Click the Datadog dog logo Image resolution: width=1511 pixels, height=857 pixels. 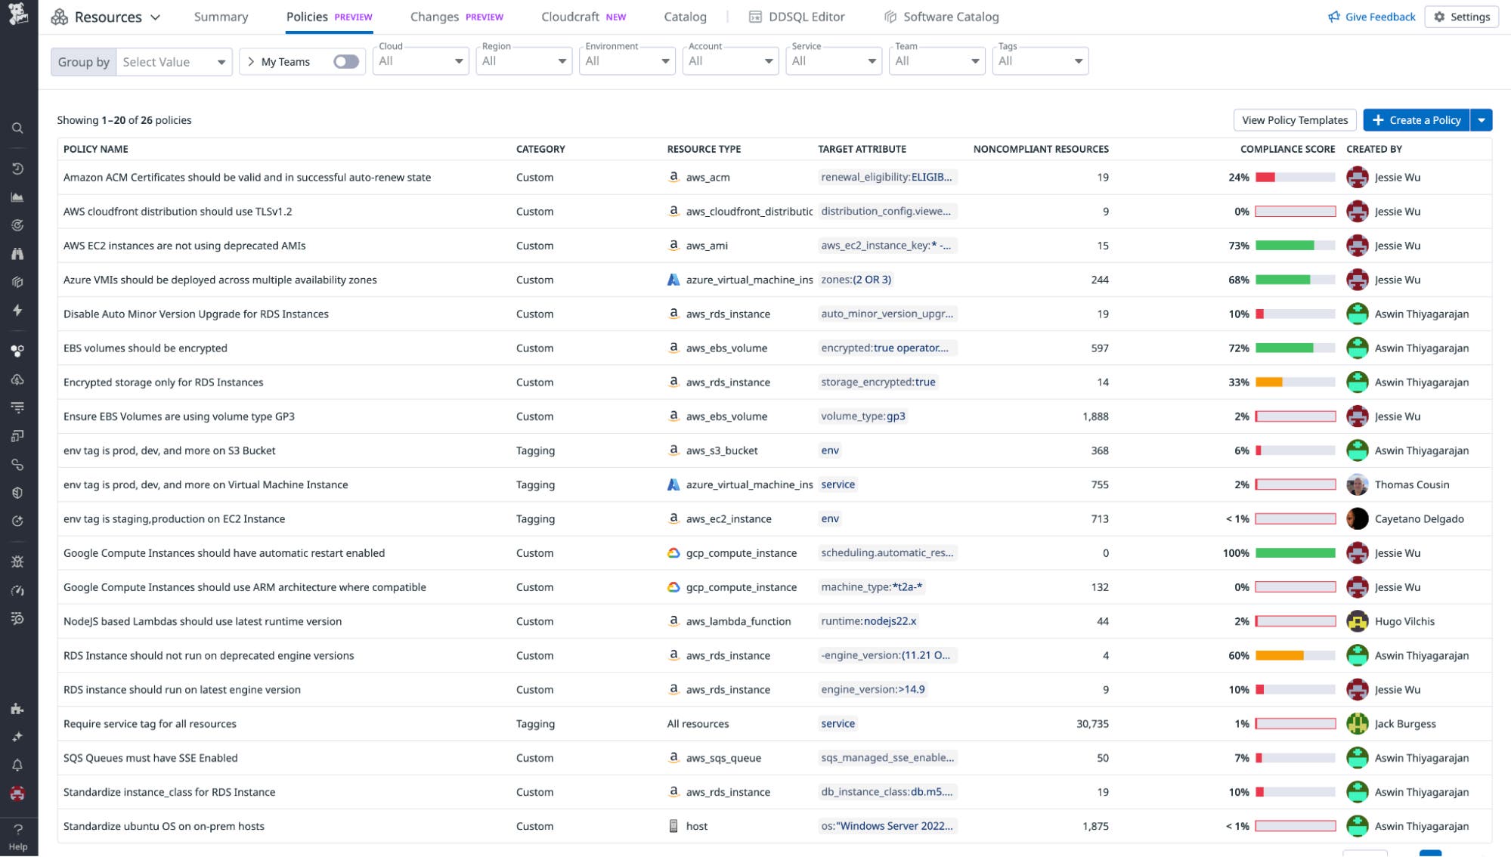tap(17, 15)
